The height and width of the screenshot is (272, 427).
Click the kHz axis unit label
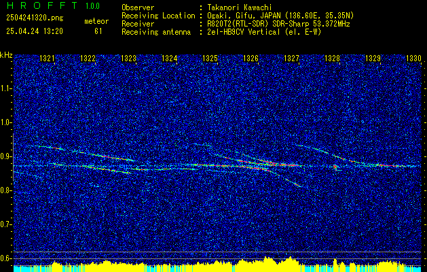coord(6,55)
